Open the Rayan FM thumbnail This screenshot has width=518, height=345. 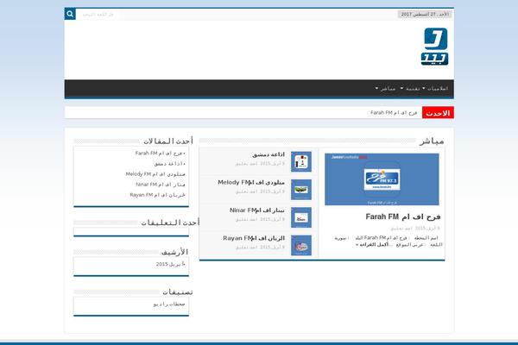coord(301,245)
